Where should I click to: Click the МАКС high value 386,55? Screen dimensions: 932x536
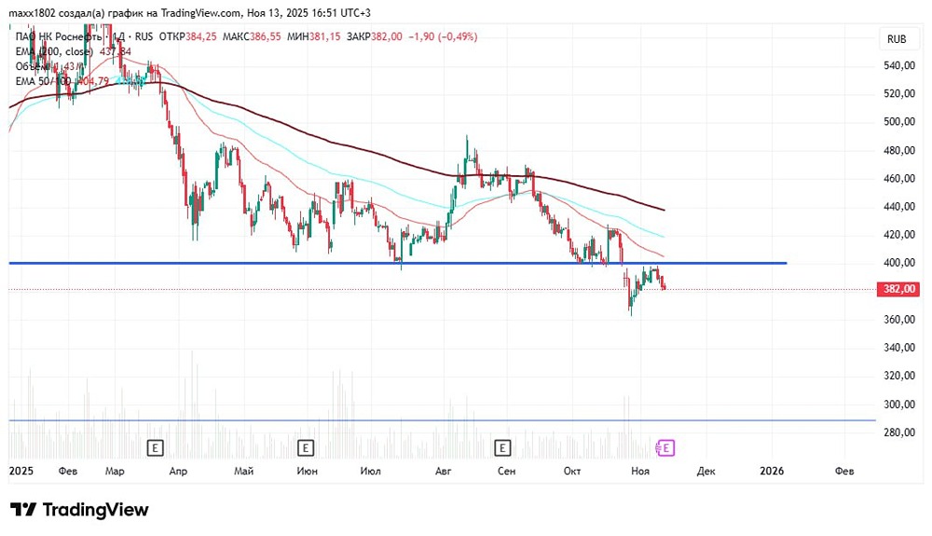[265, 37]
